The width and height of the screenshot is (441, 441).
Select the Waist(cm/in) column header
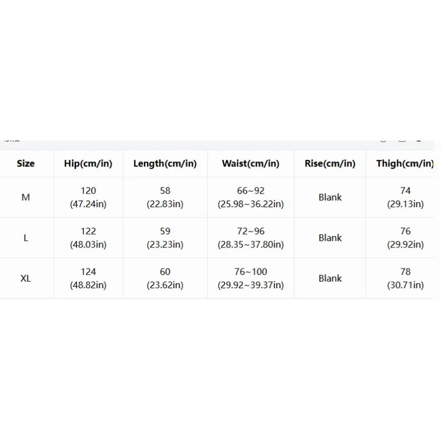click(x=251, y=163)
